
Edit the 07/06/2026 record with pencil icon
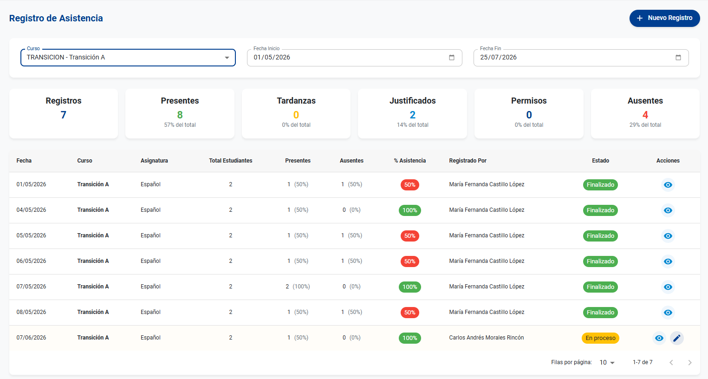coord(677,338)
